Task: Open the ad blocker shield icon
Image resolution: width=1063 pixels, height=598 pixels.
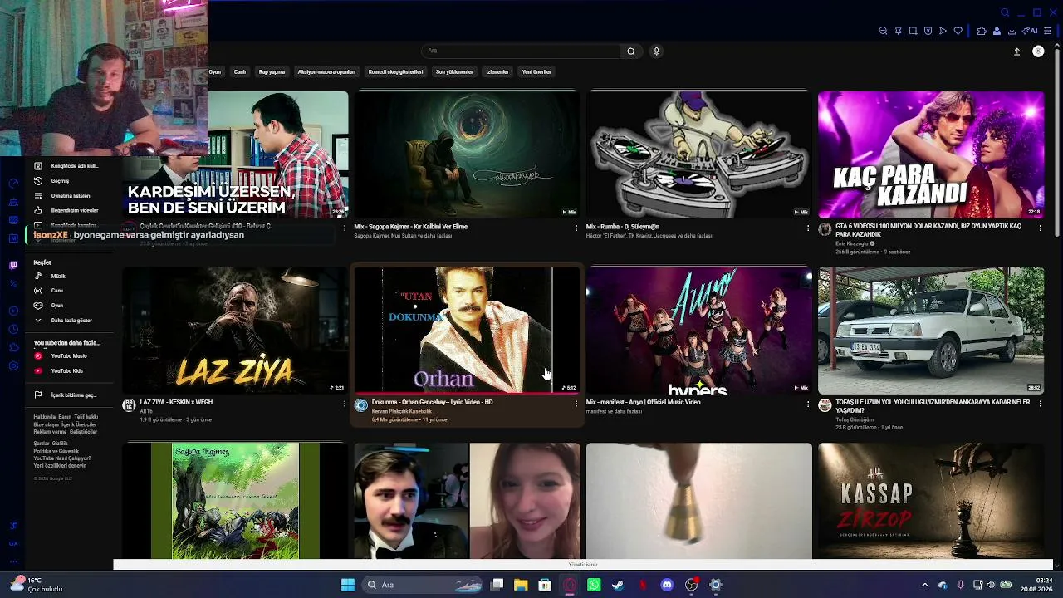Action: click(x=928, y=31)
